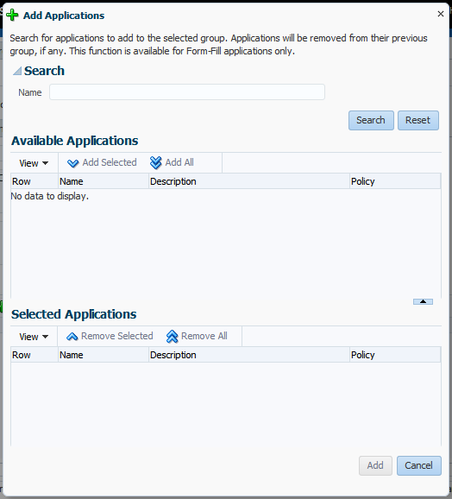Image resolution: width=452 pixels, height=499 pixels.
Task: Click the Search button
Action: (x=371, y=120)
